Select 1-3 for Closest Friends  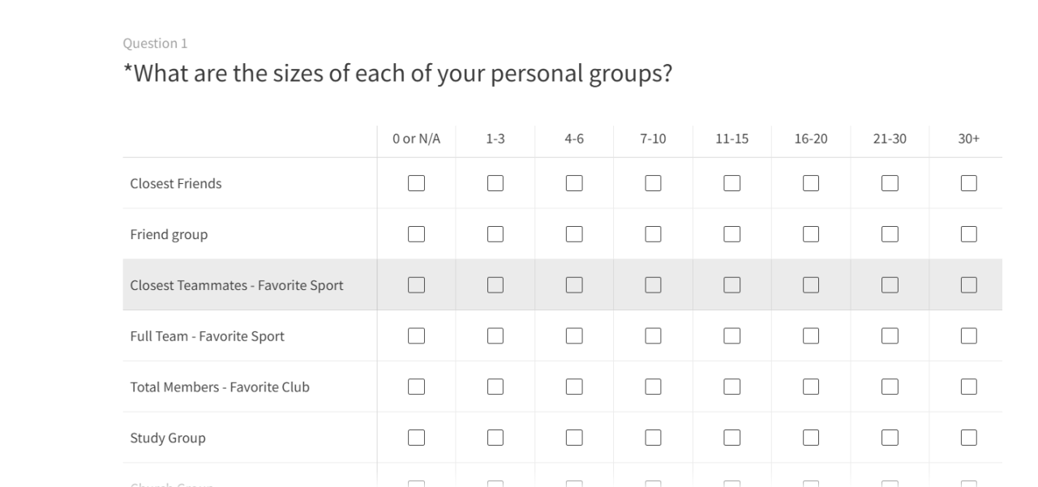(495, 184)
